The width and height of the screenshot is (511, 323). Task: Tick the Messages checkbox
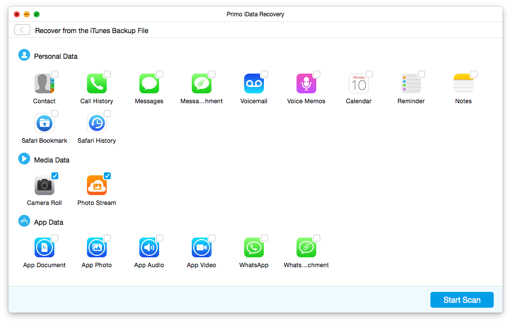[x=160, y=74]
